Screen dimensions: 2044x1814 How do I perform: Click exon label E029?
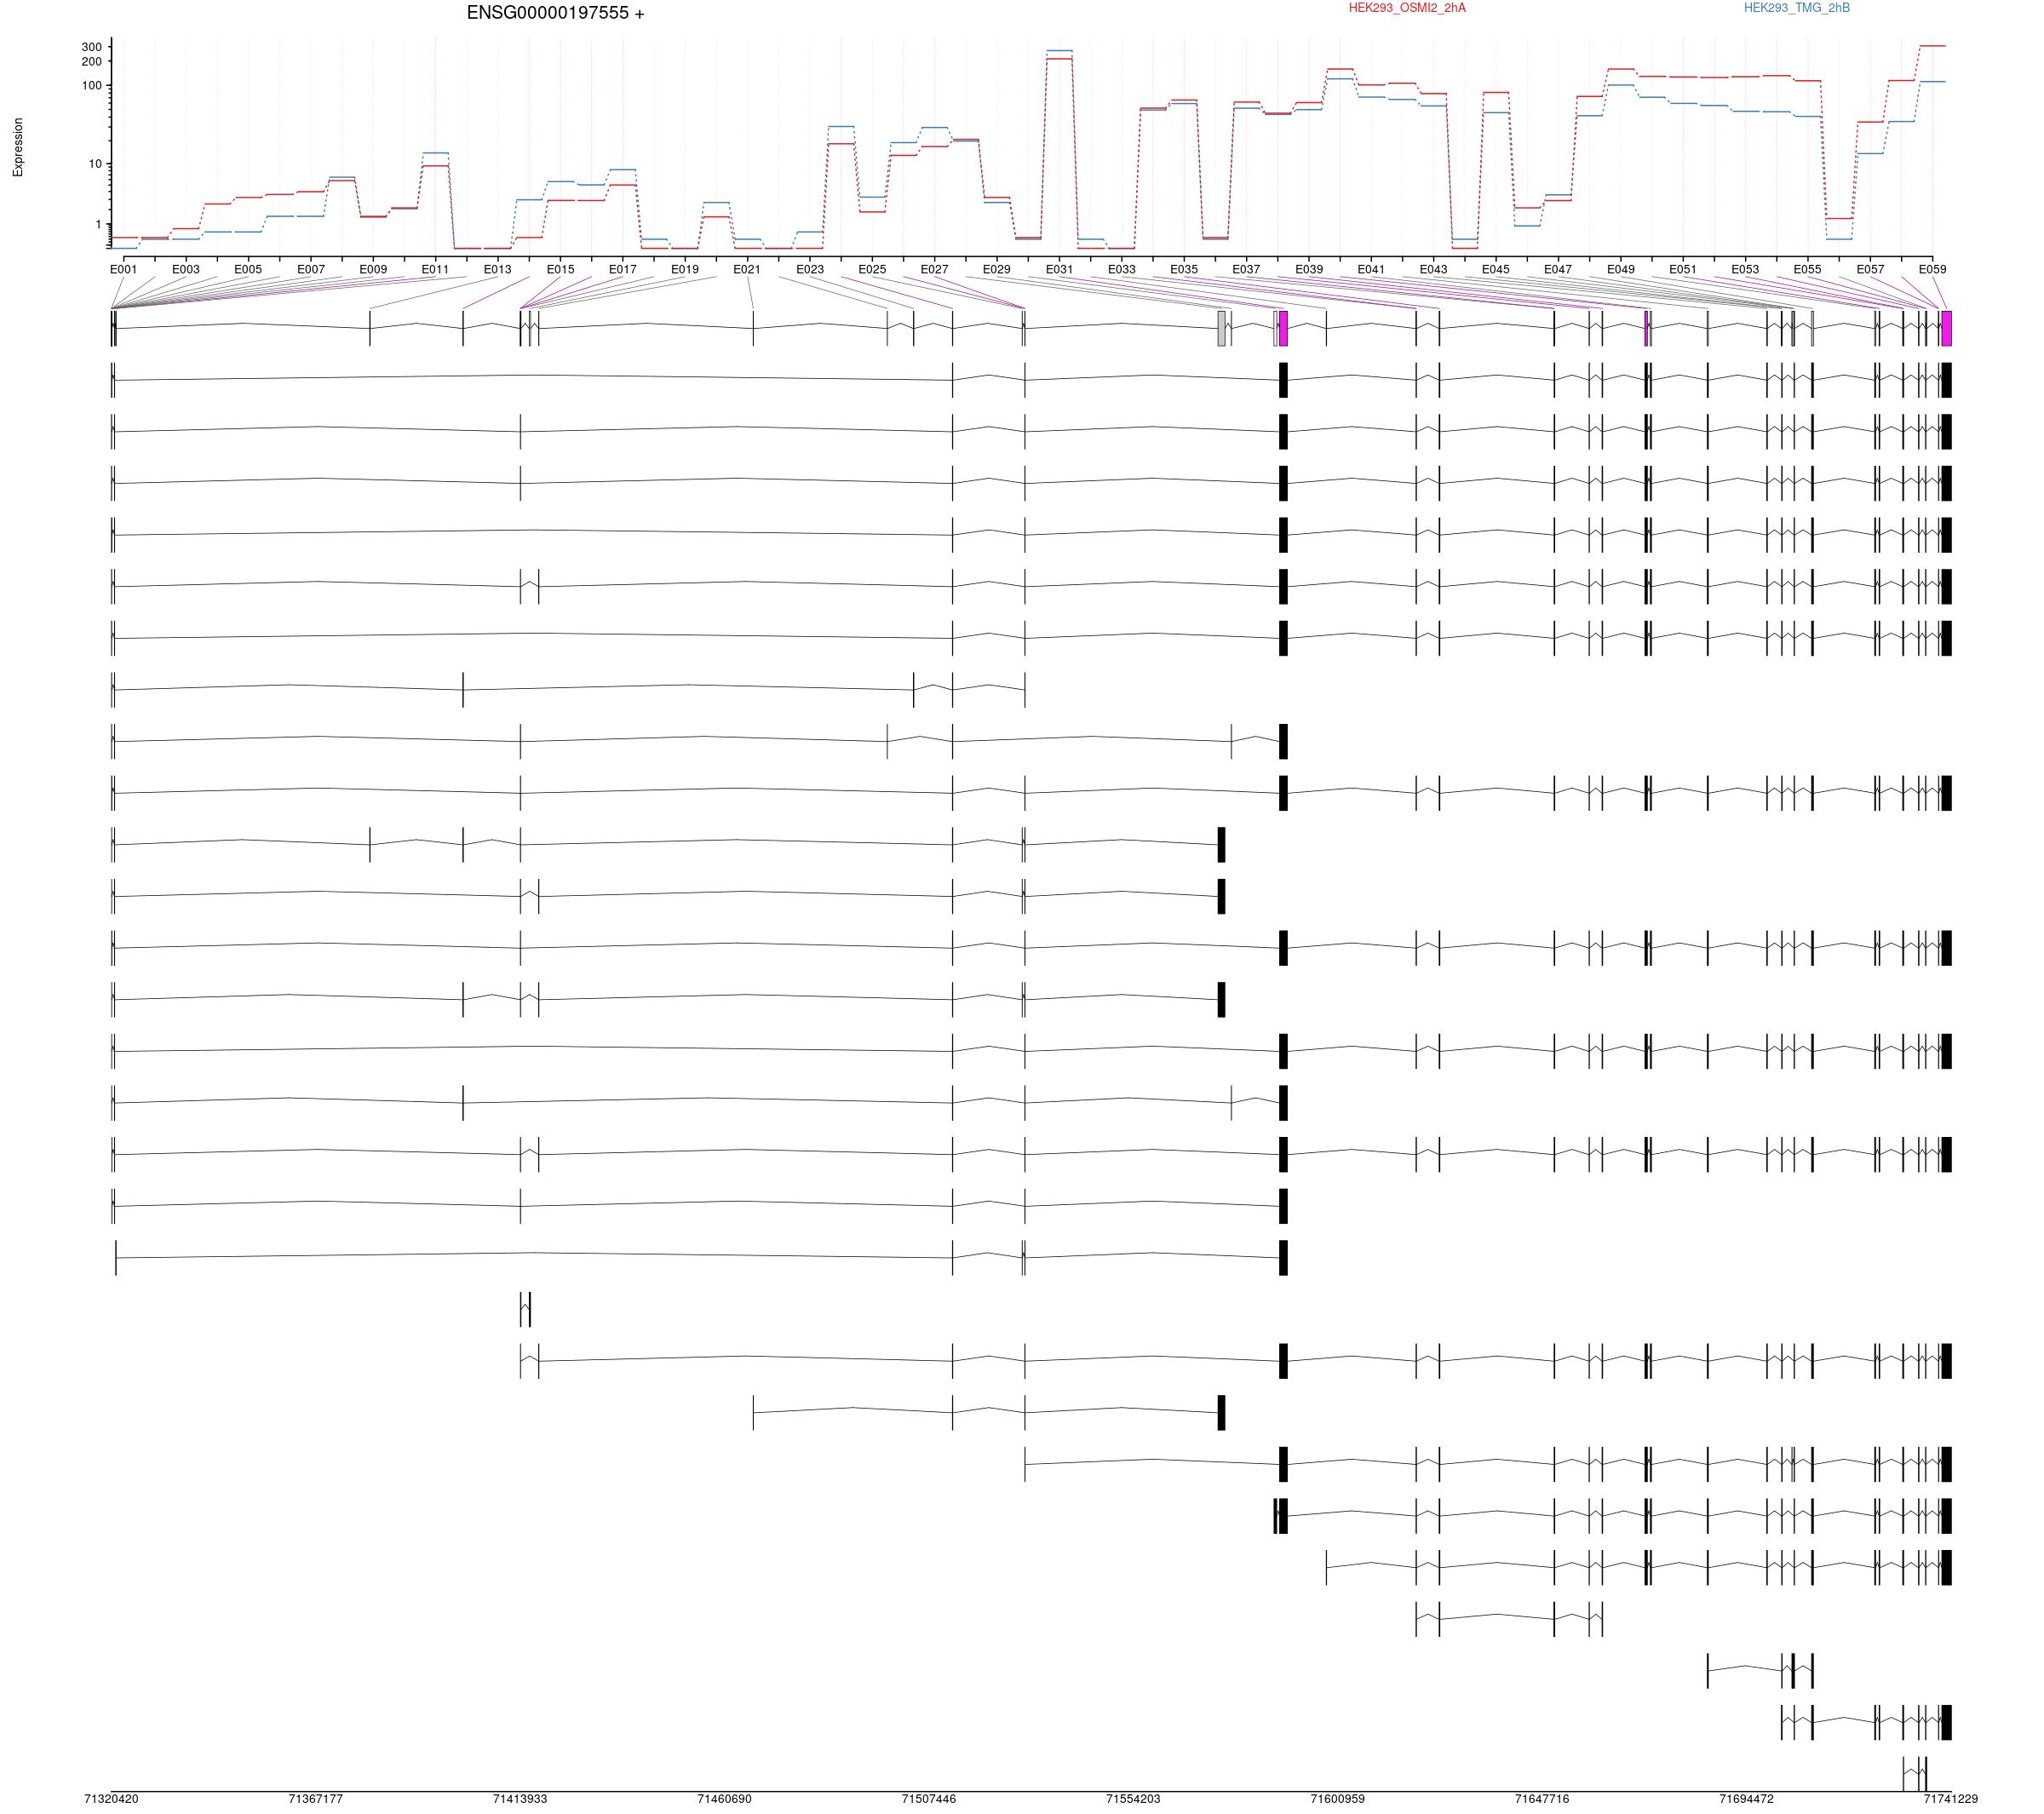pos(997,269)
